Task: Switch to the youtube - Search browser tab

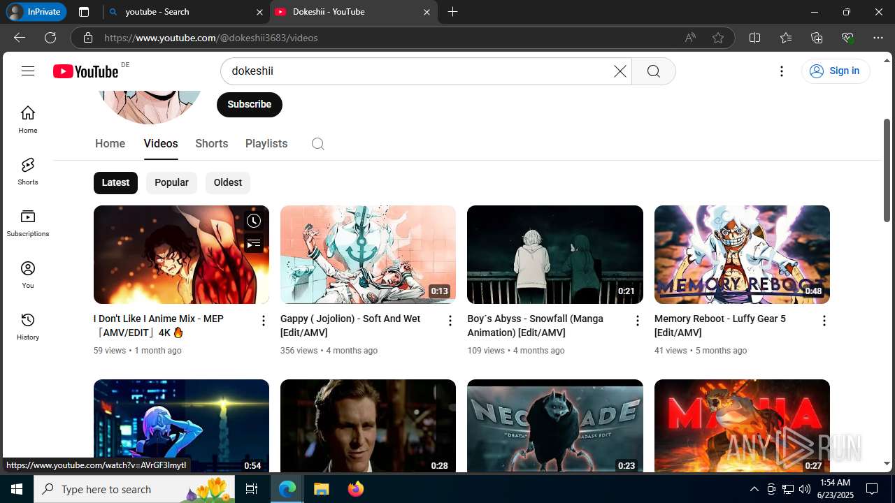Action: 185,12
